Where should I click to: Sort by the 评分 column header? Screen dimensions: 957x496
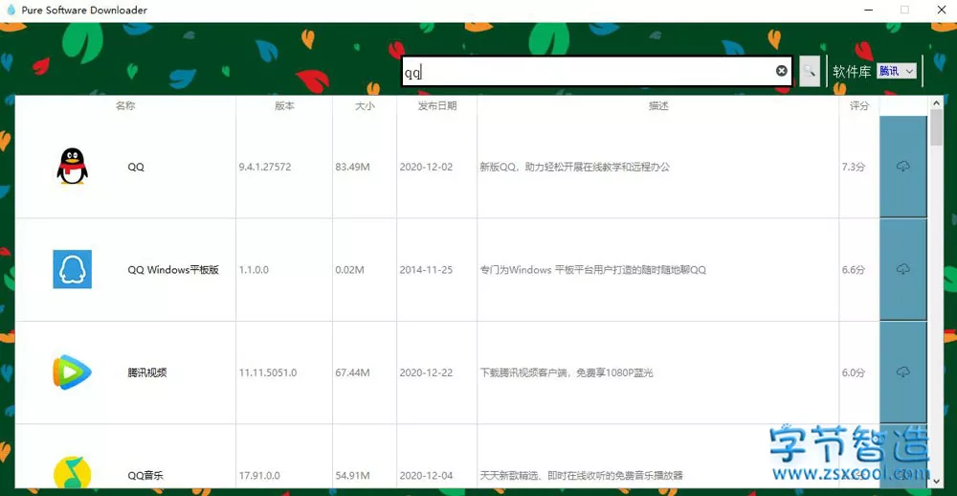tap(859, 105)
